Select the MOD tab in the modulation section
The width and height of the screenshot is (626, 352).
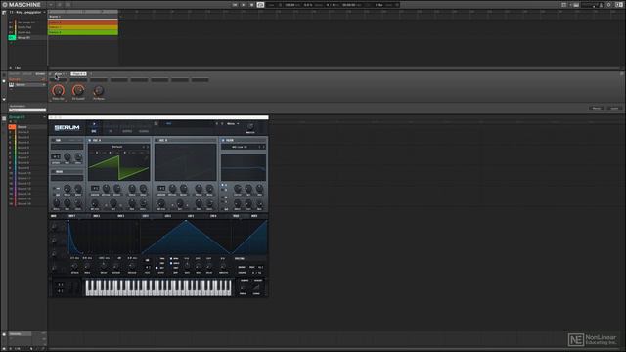point(53,216)
